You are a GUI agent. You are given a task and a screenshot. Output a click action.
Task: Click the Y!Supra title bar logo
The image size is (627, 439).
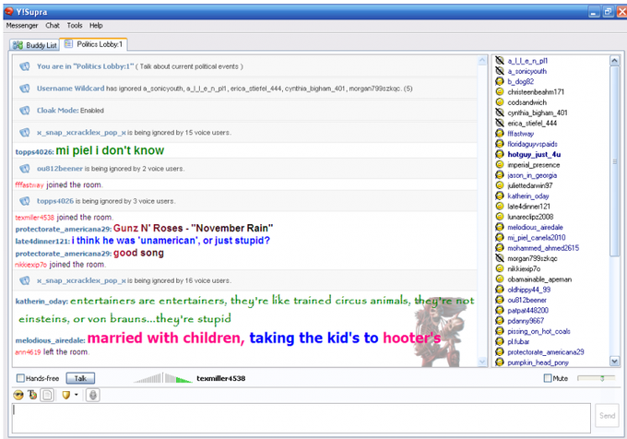9,12
